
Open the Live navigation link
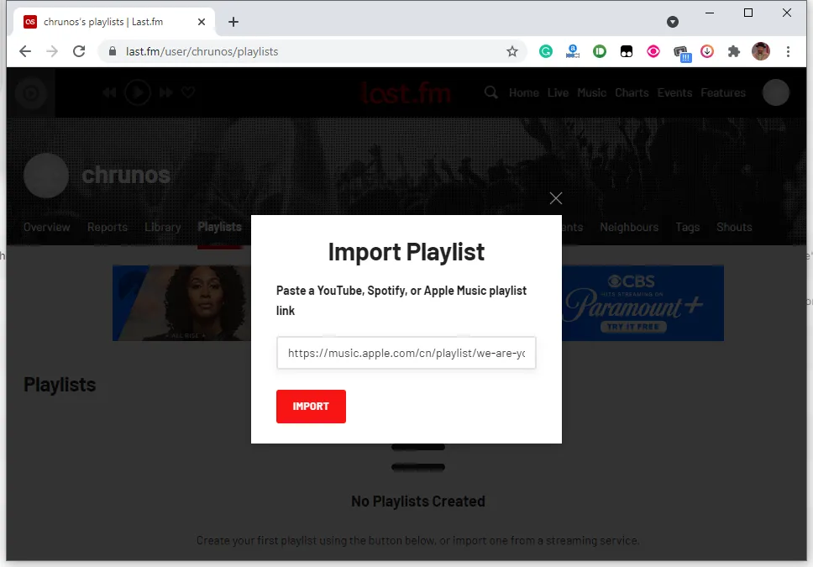pos(558,93)
